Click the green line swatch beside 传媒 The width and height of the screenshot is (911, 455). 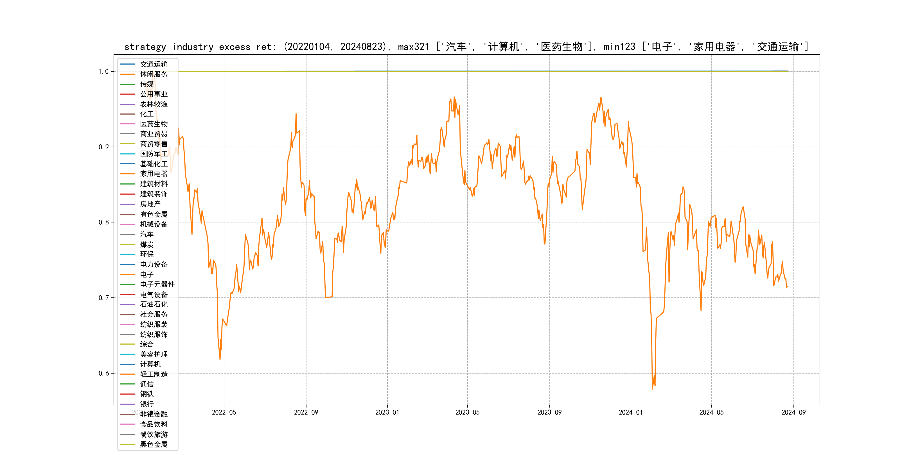127,84
